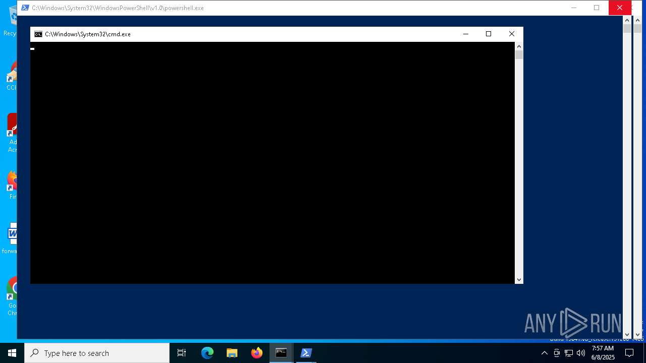Minimize the cmd.exe window
The image size is (646, 363).
[466, 34]
